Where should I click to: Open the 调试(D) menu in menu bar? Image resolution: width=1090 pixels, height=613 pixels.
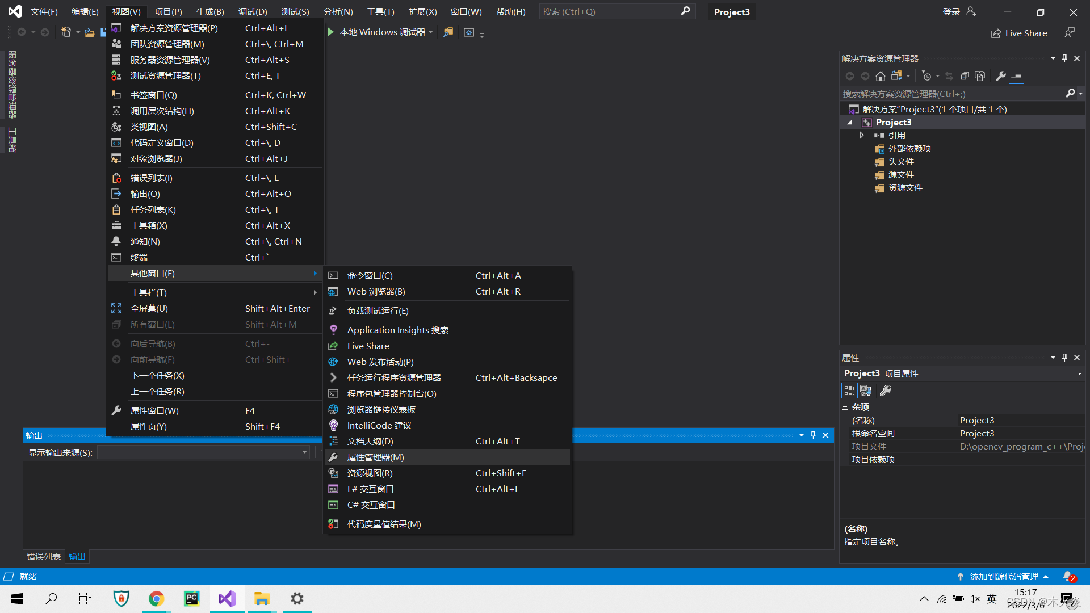(253, 11)
